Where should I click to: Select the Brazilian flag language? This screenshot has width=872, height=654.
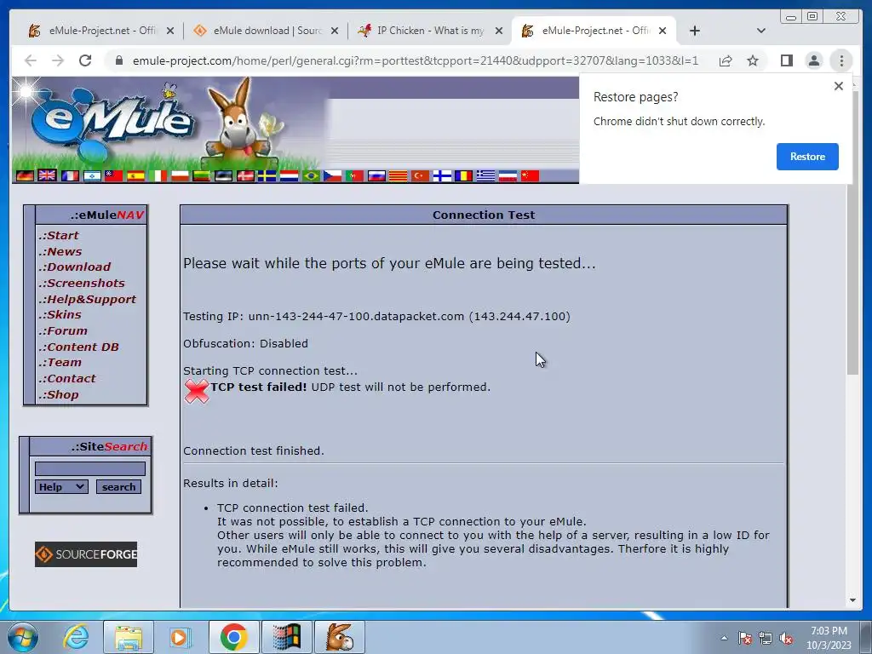pyautogui.click(x=312, y=175)
